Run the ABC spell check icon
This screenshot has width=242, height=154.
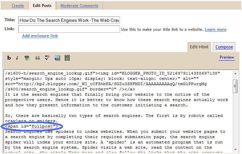[47, 58]
